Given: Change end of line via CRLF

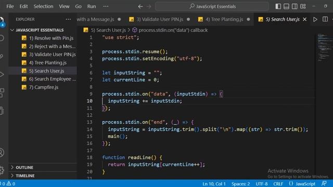Looking at the screenshot, I should (x=278, y=183).
